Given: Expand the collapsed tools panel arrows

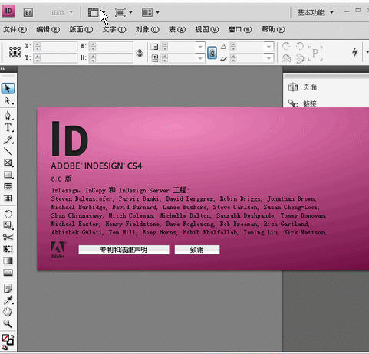Looking at the screenshot, I should pos(2,69).
